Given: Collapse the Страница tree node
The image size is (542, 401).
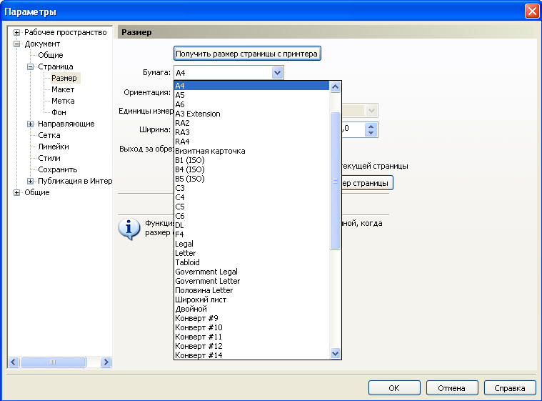Looking at the screenshot, I should pos(30,66).
